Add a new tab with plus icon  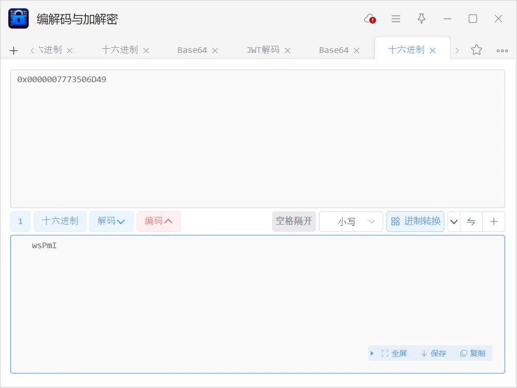tap(13, 51)
